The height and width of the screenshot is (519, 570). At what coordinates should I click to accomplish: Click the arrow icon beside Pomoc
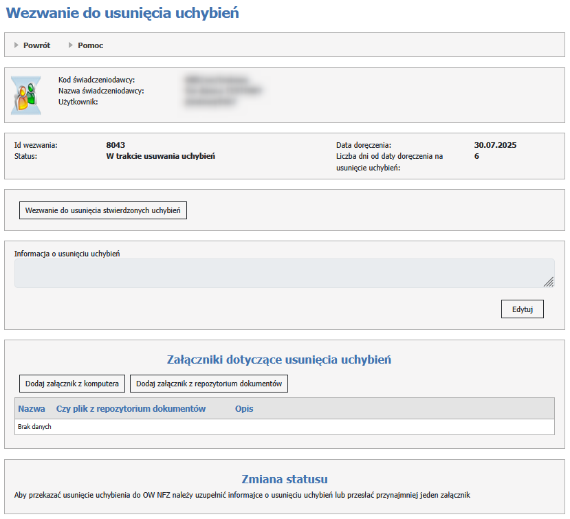71,45
